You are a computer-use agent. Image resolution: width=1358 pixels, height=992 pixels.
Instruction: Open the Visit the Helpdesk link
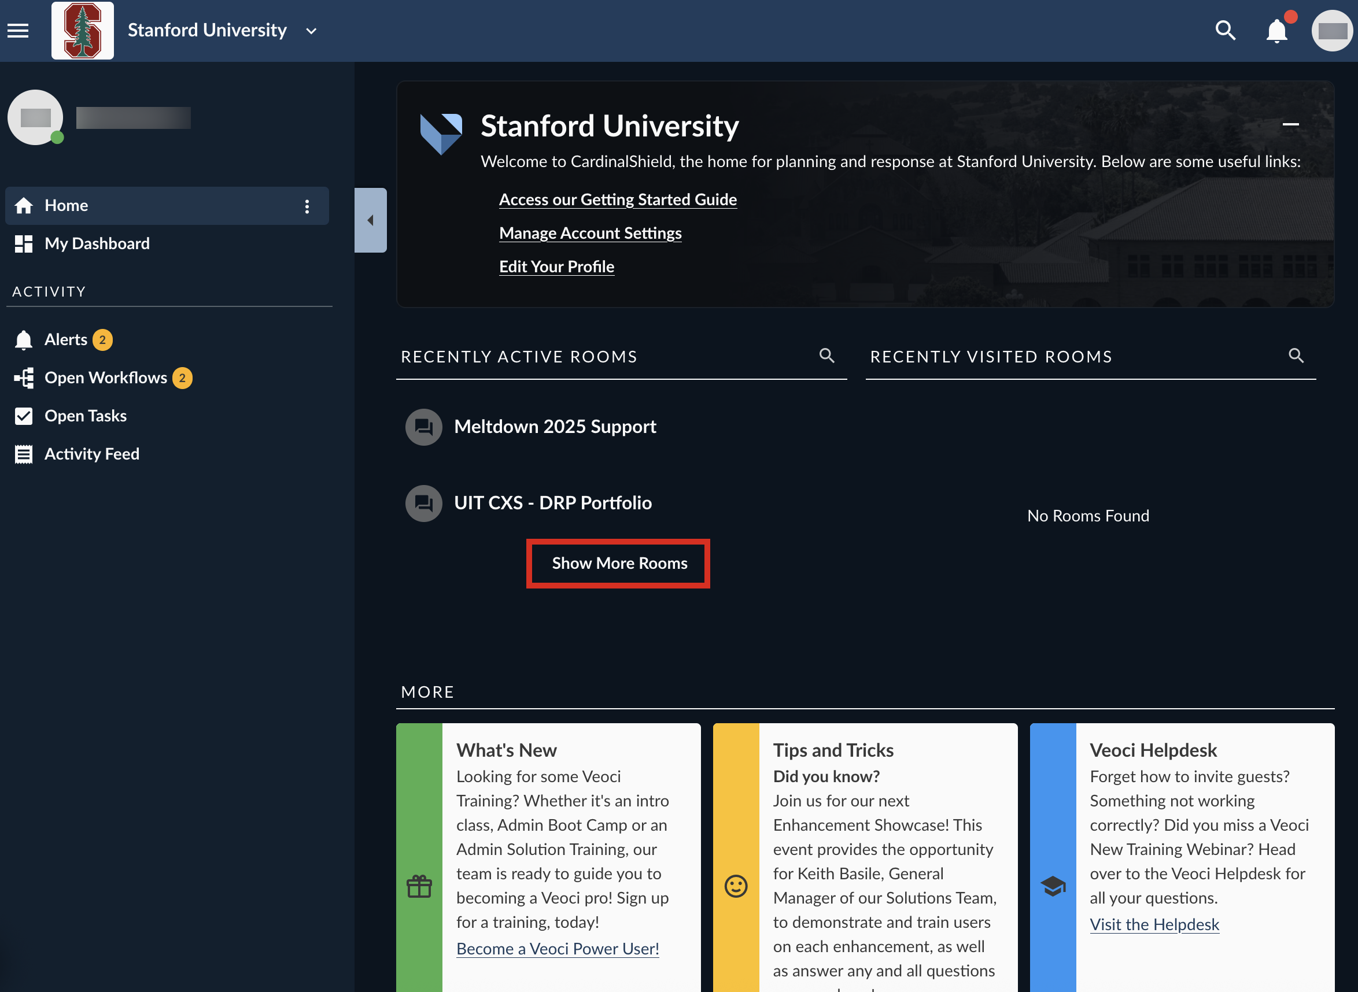[x=1154, y=924]
